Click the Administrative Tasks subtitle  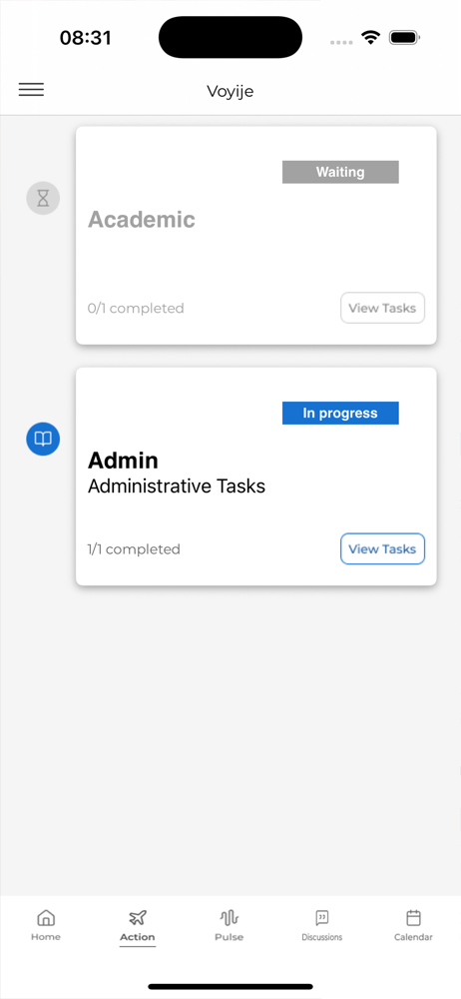(x=177, y=487)
